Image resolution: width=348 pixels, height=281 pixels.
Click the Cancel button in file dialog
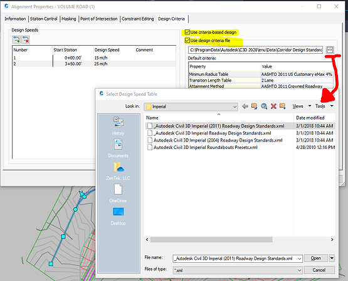click(x=319, y=270)
